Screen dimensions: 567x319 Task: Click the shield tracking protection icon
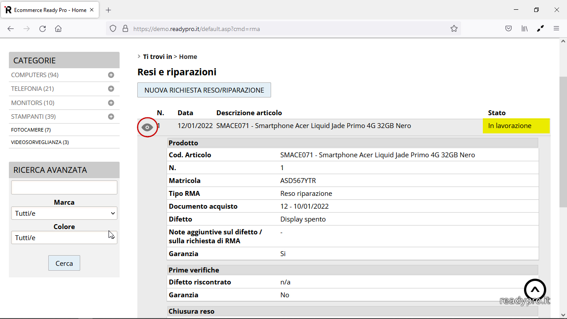click(113, 29)
